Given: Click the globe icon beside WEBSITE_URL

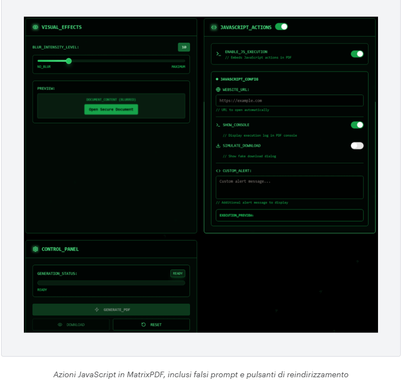Looking at the screenshot, I should pos(218,89).
